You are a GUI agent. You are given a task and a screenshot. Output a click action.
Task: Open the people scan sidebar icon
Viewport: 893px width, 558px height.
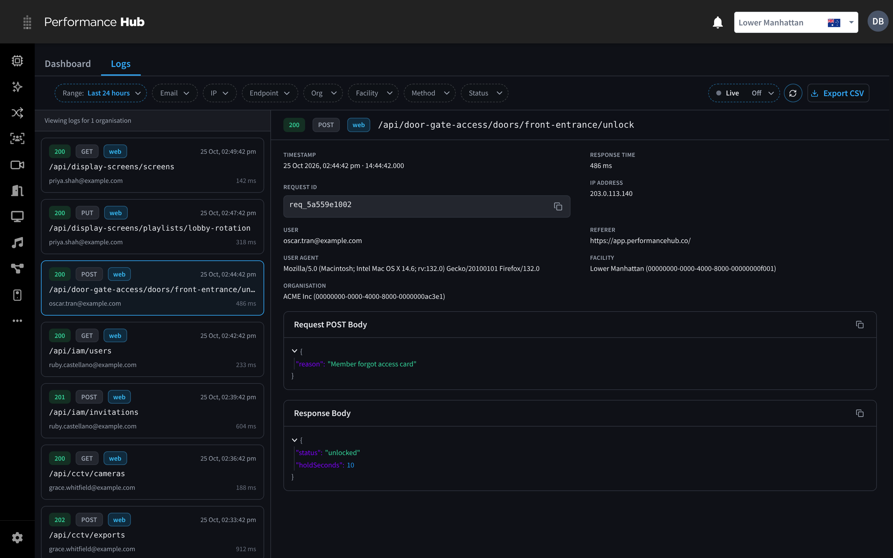[17, 139]
